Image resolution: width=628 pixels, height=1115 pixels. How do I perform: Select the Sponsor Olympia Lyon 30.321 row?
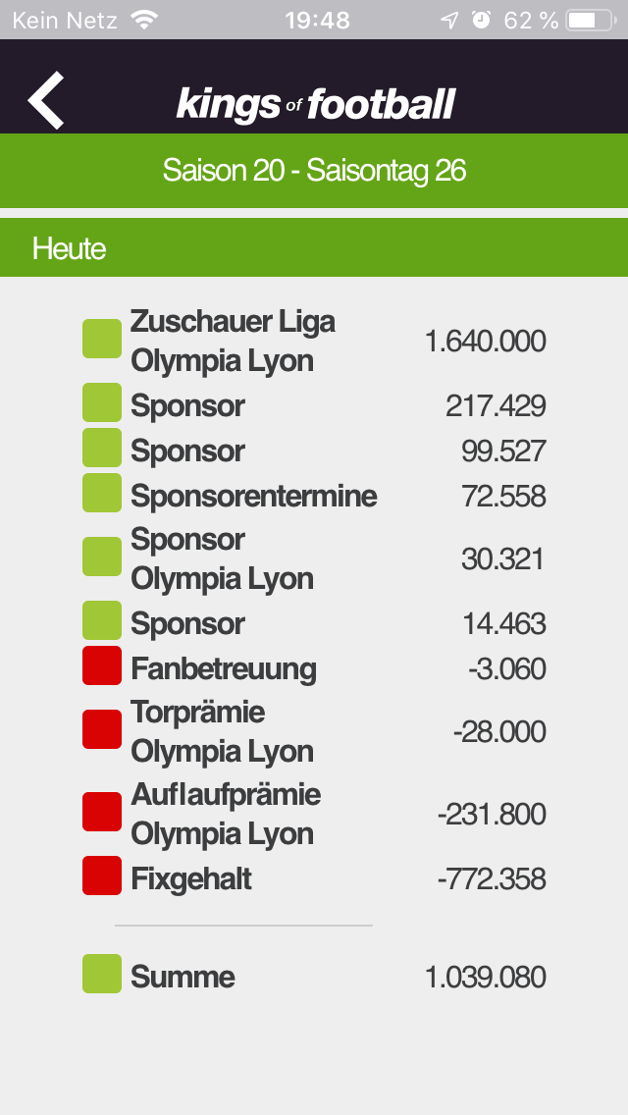tap(314, 558)
